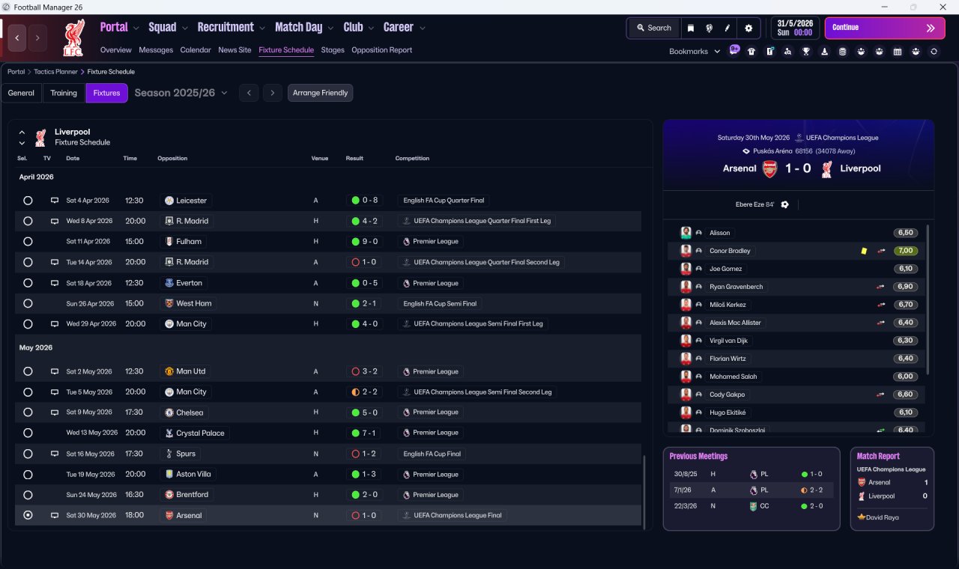Screen dimensions: 959x569
Task: Click the goal ball icon beside Ebere Eze
Action: tap(784, 204)
